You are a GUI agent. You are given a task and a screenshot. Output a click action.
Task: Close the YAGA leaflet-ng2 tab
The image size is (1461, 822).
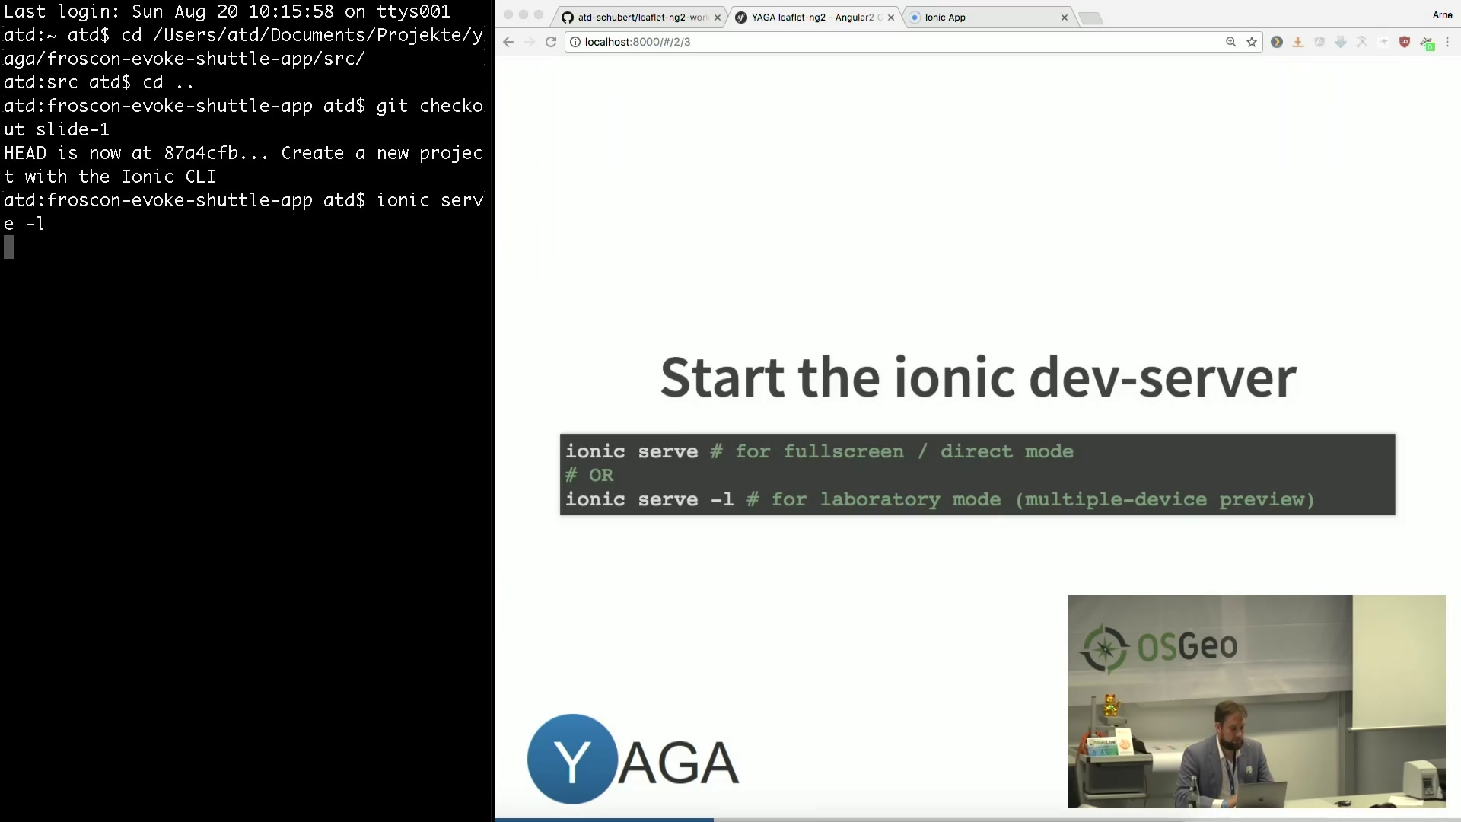tap(891, 18)
